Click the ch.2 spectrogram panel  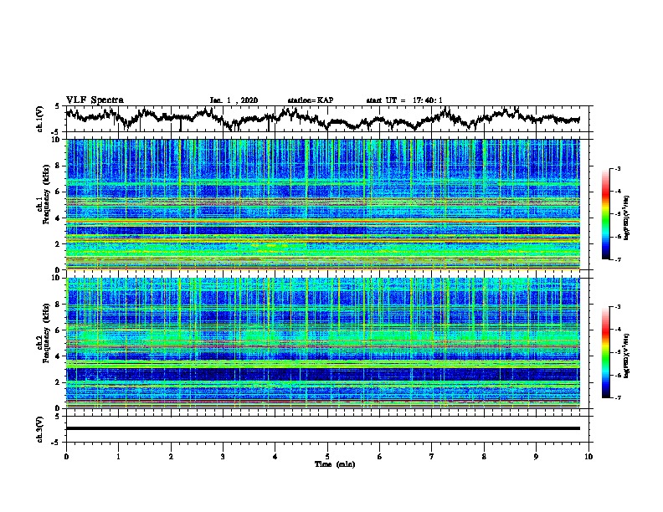point(323,343)
